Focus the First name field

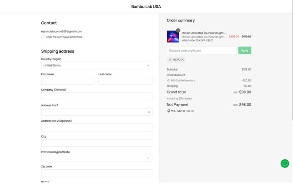coord(68,81)
